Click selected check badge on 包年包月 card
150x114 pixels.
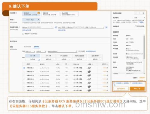(x=39, y=13)
